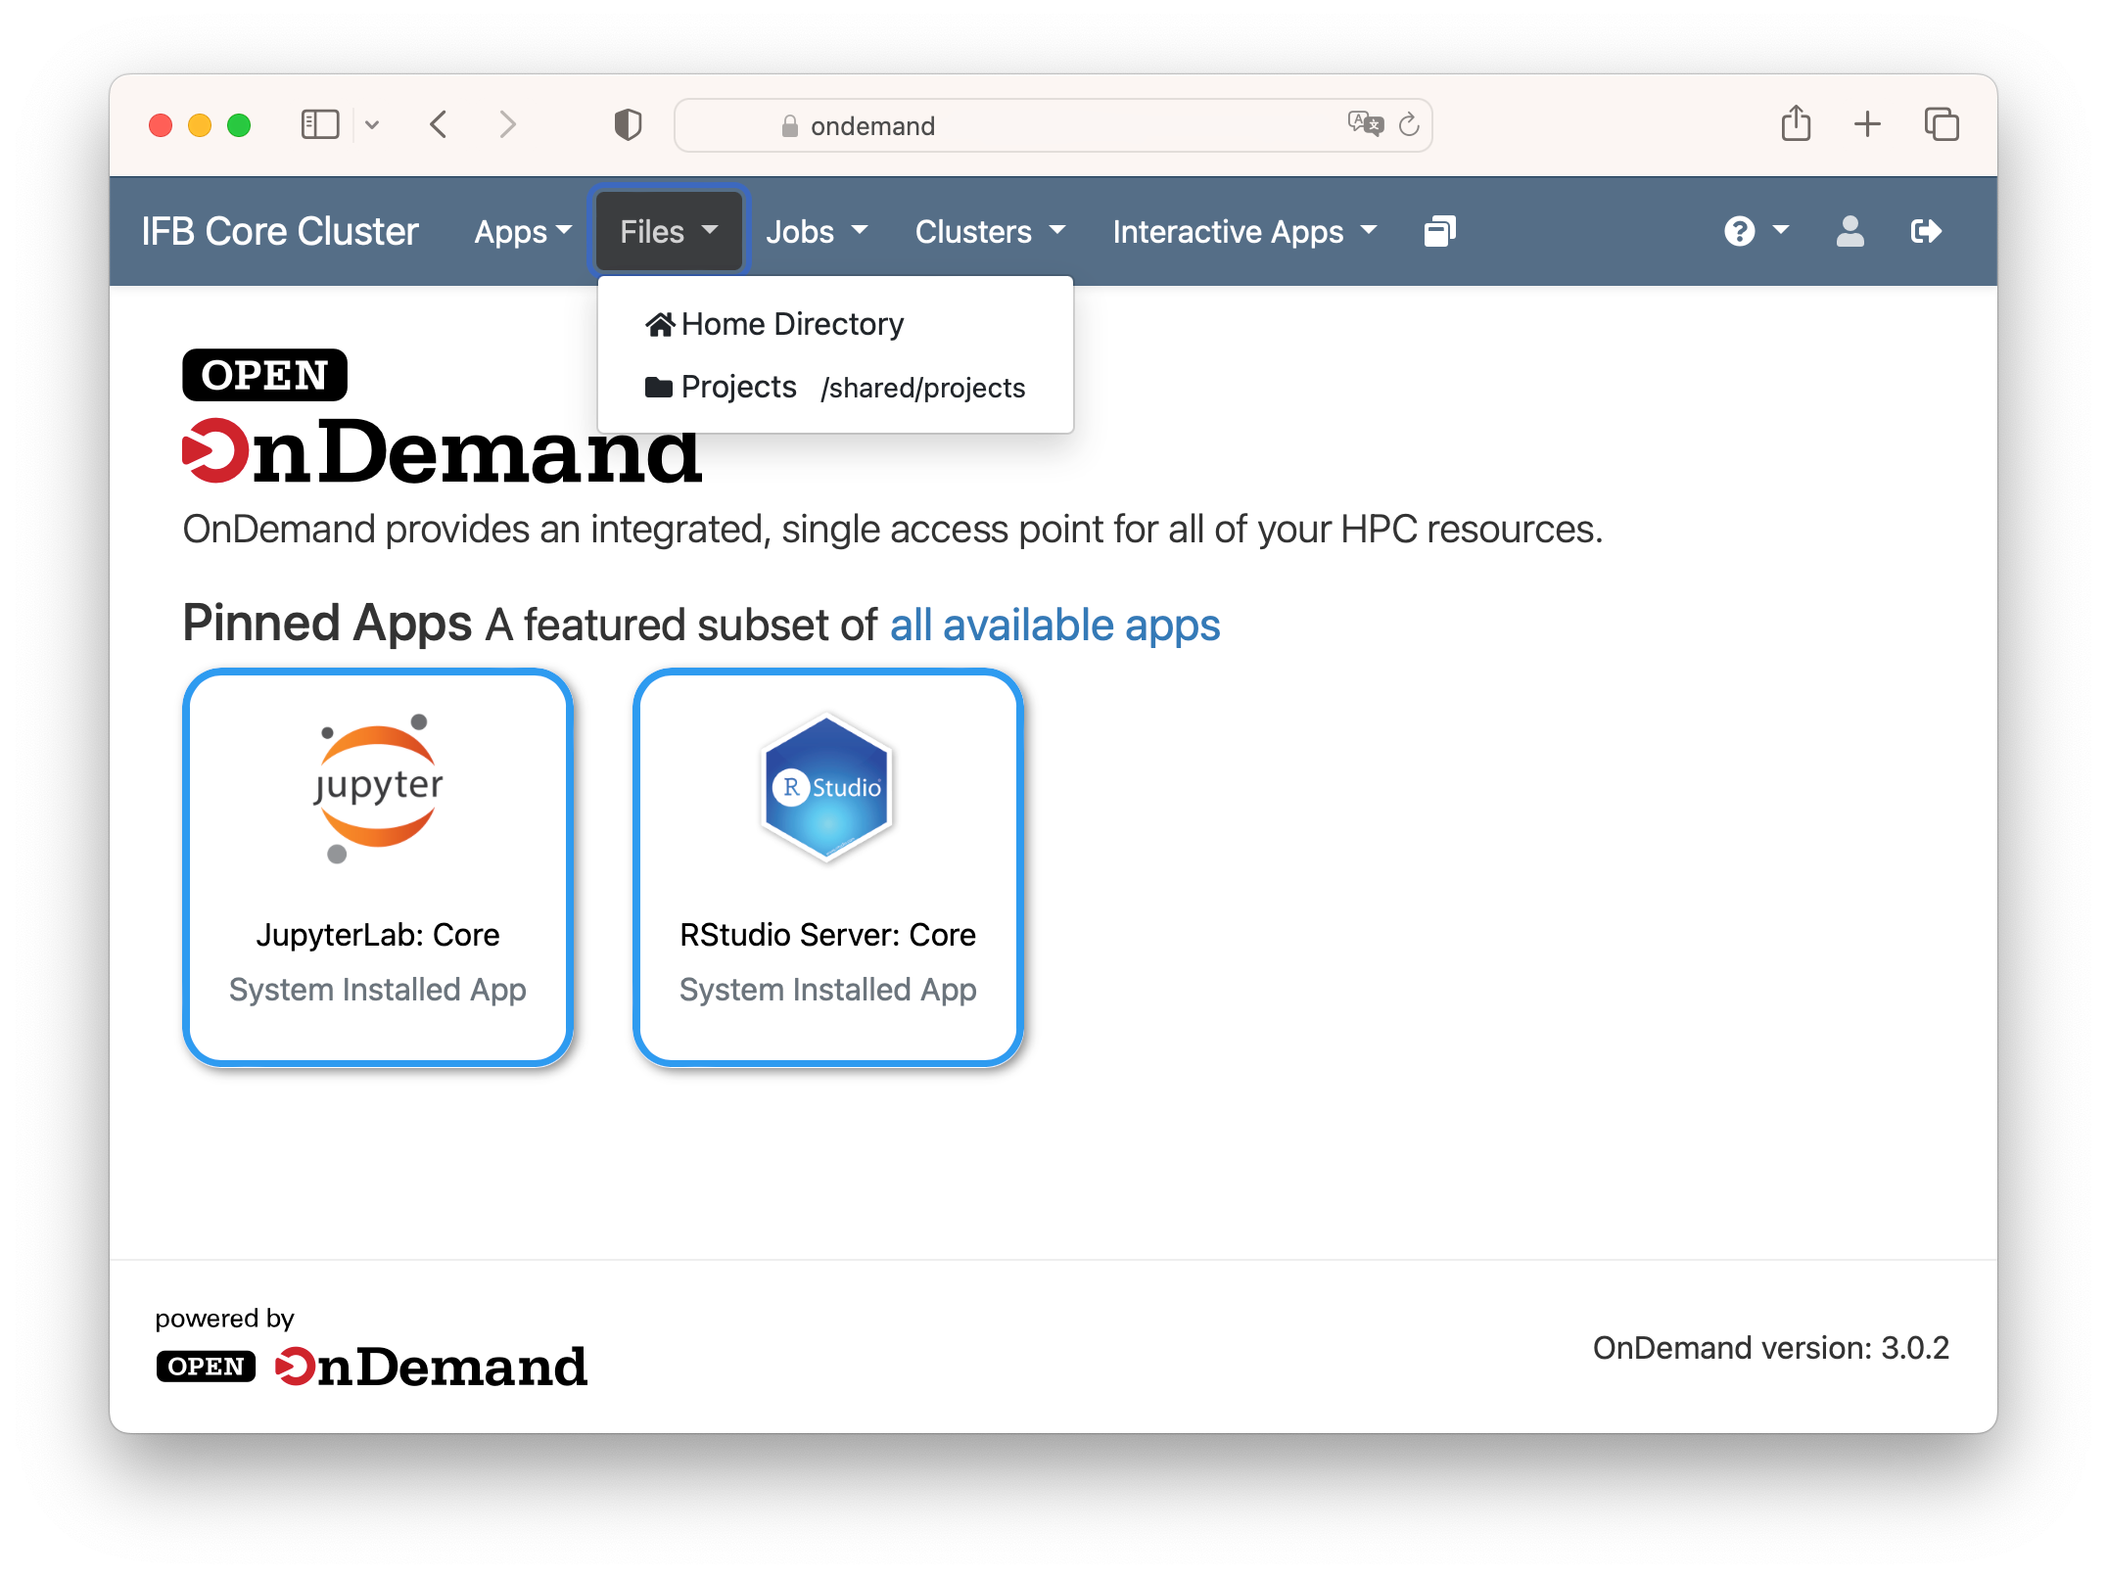
Task: Reload the page with refresh icon
Action: (x=1409, y=124)
